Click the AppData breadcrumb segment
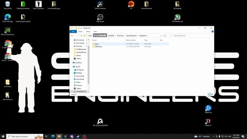Screen dimensions: 247x139 click(x=111, y=36)
